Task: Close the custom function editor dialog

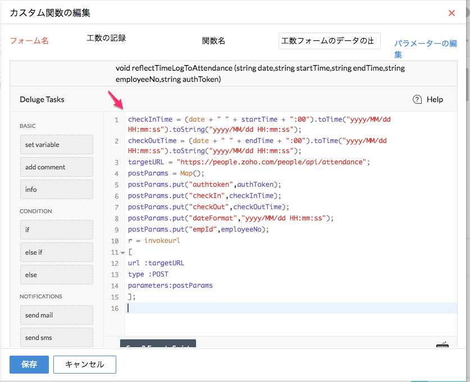Action: (451, 13)
